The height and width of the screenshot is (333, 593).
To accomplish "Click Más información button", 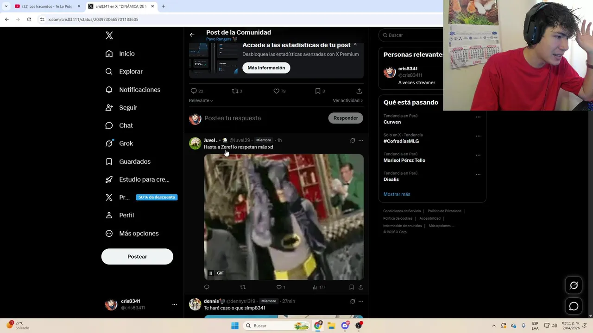I will pos(266,68).
